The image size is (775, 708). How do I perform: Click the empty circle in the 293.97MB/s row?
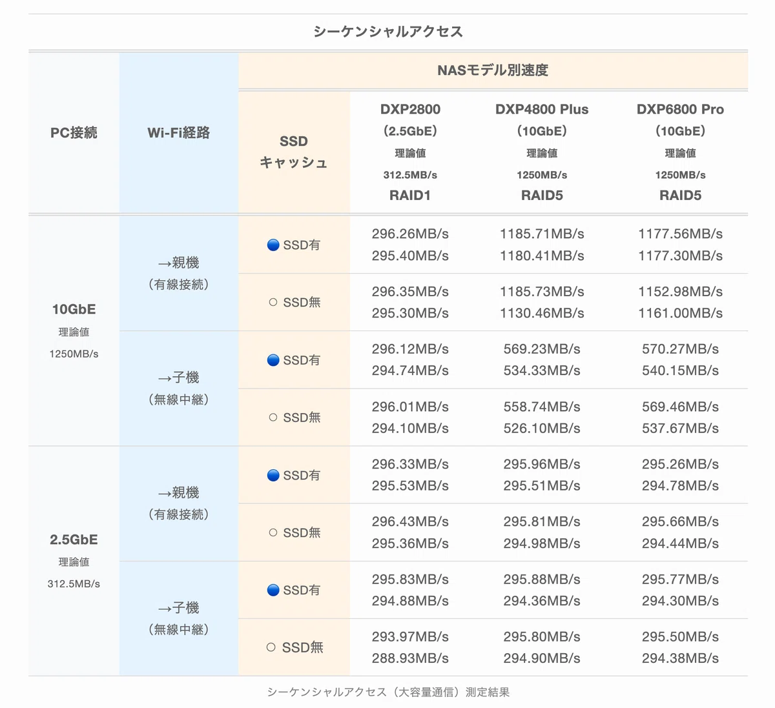[x=271, y=647]
